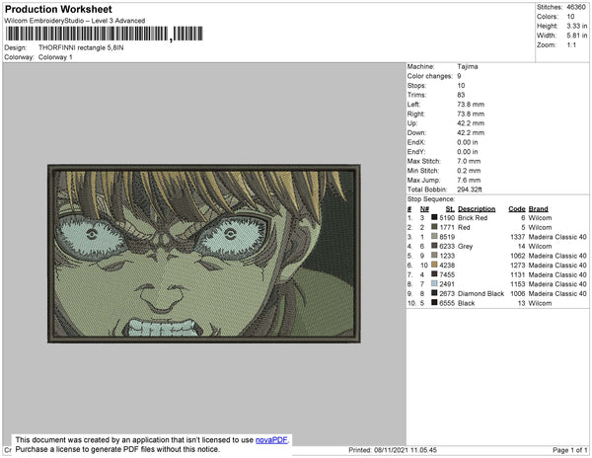The image size is (592, 458).
Task: Select the 1771 Red color swatch
Action: coord(434,227)
